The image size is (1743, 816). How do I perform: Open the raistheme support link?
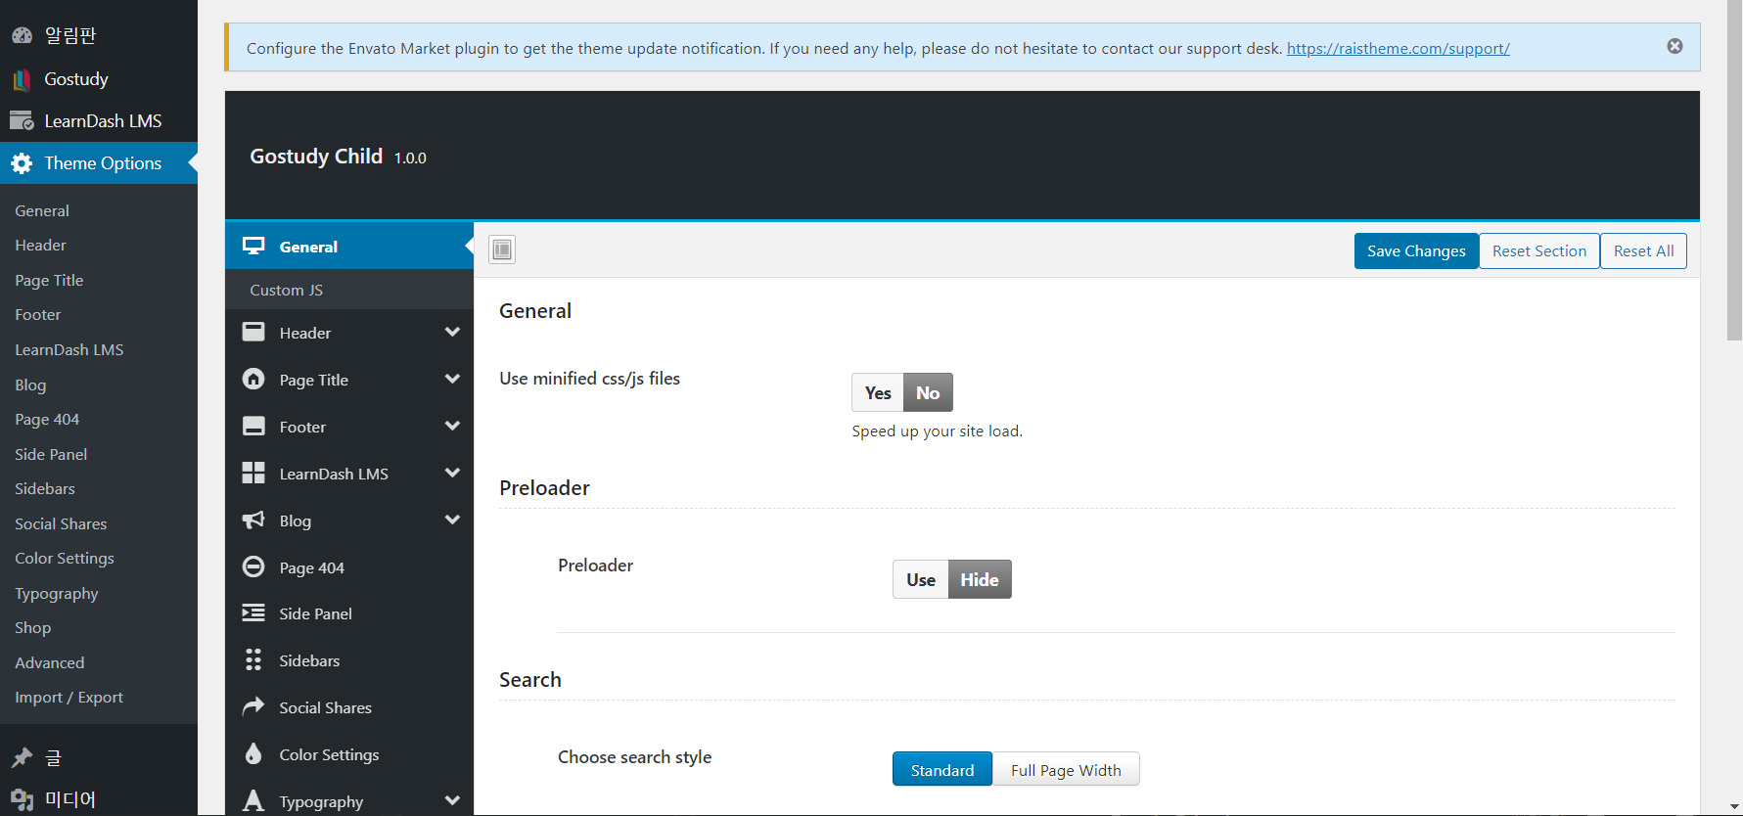click(1398, 48)
